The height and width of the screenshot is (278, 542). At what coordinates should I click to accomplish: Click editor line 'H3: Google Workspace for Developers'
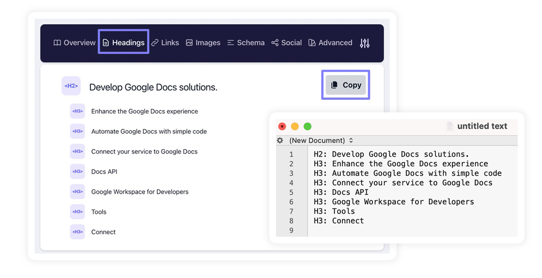(394, 202)
